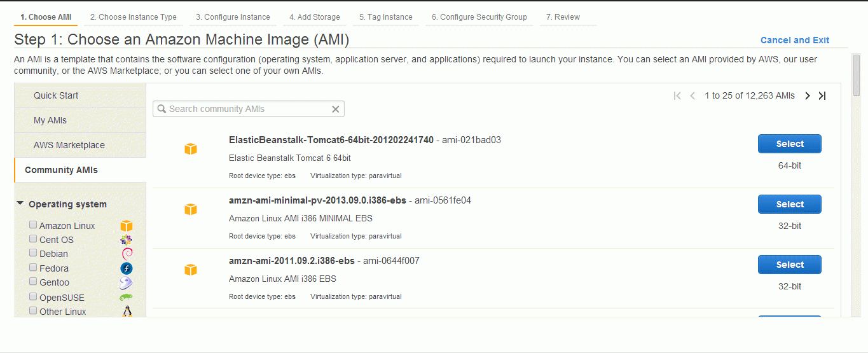Click the amzn-ami-minimal-pv cube icon

coord(191,209)
